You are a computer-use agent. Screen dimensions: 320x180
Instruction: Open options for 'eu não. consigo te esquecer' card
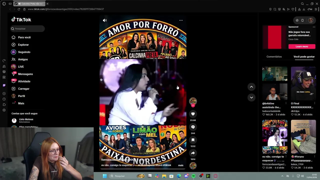286,156
